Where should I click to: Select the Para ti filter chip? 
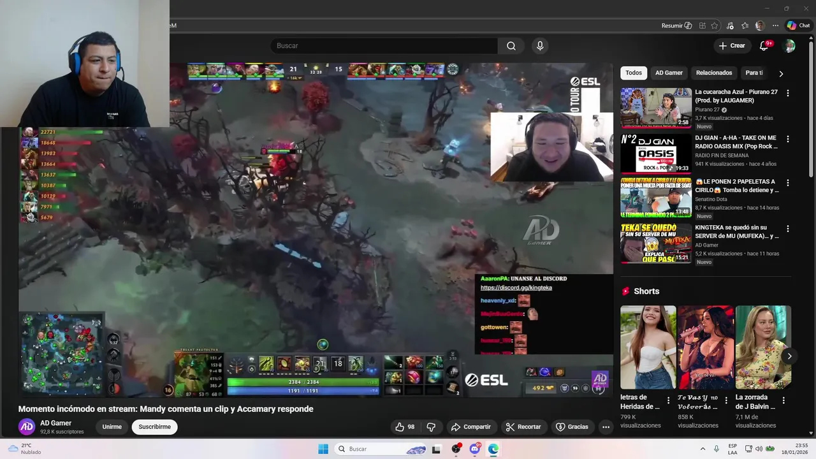pyautogui.click(x=754, y=73)
